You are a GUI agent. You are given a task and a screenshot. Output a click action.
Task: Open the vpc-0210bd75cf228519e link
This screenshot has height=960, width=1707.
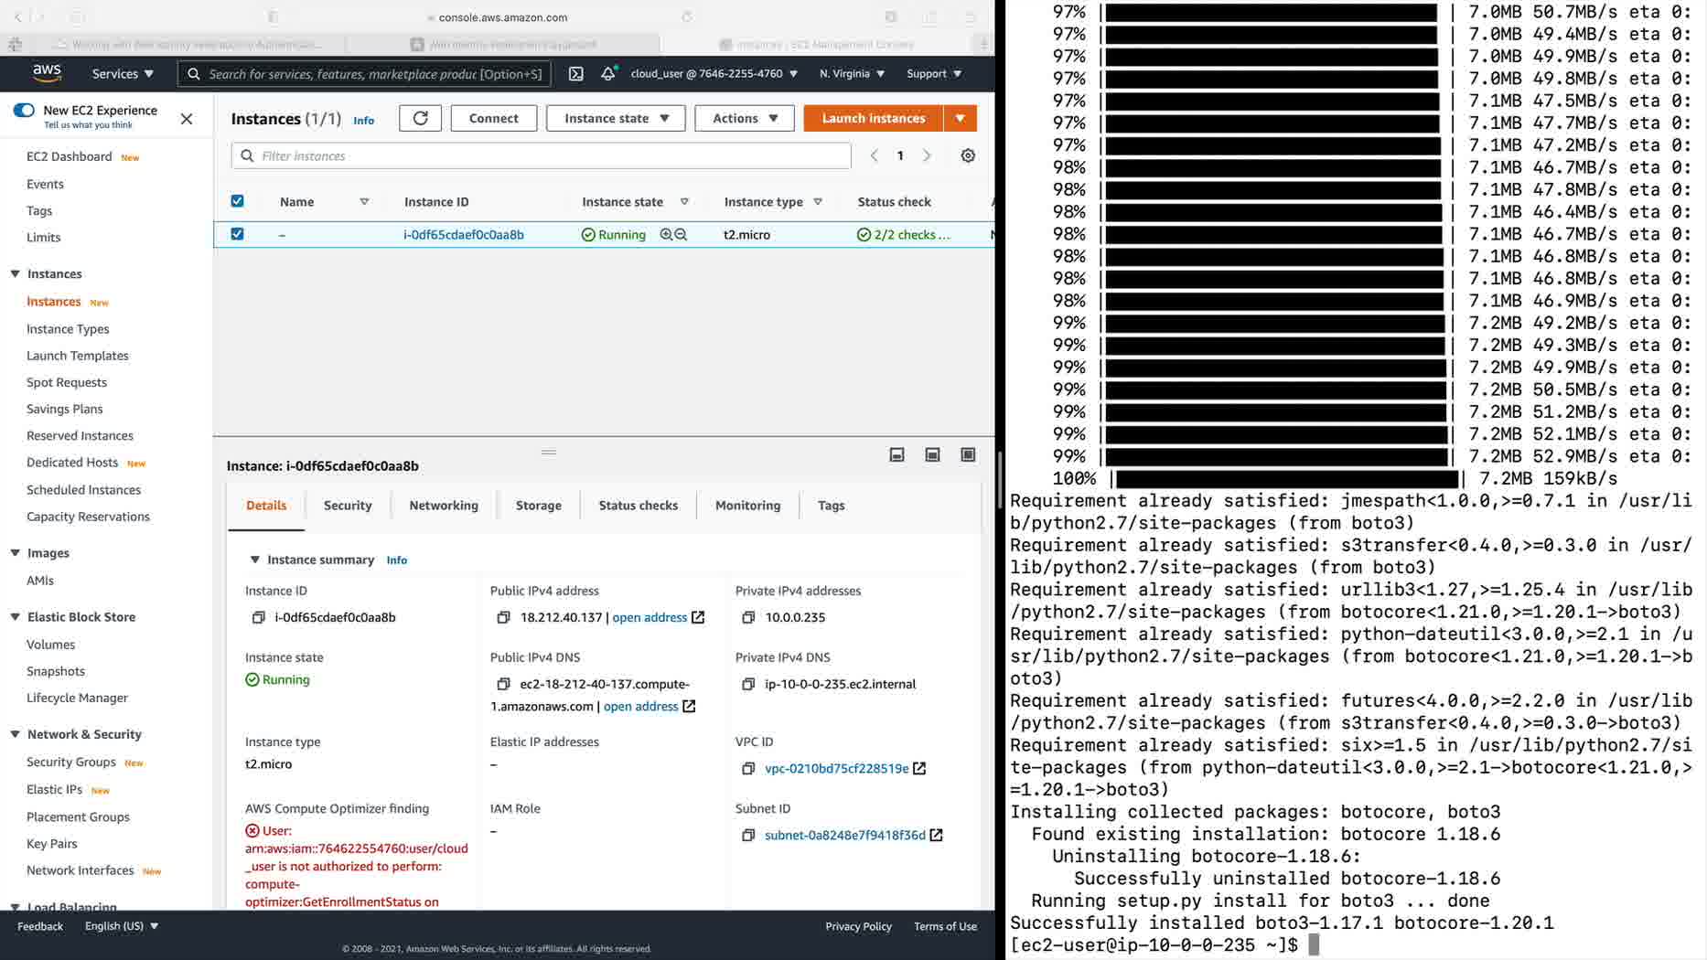[837, 769]
